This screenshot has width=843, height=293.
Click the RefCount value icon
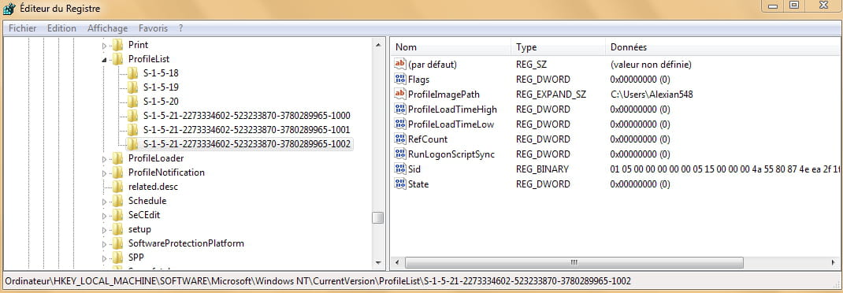click(400, 139)
